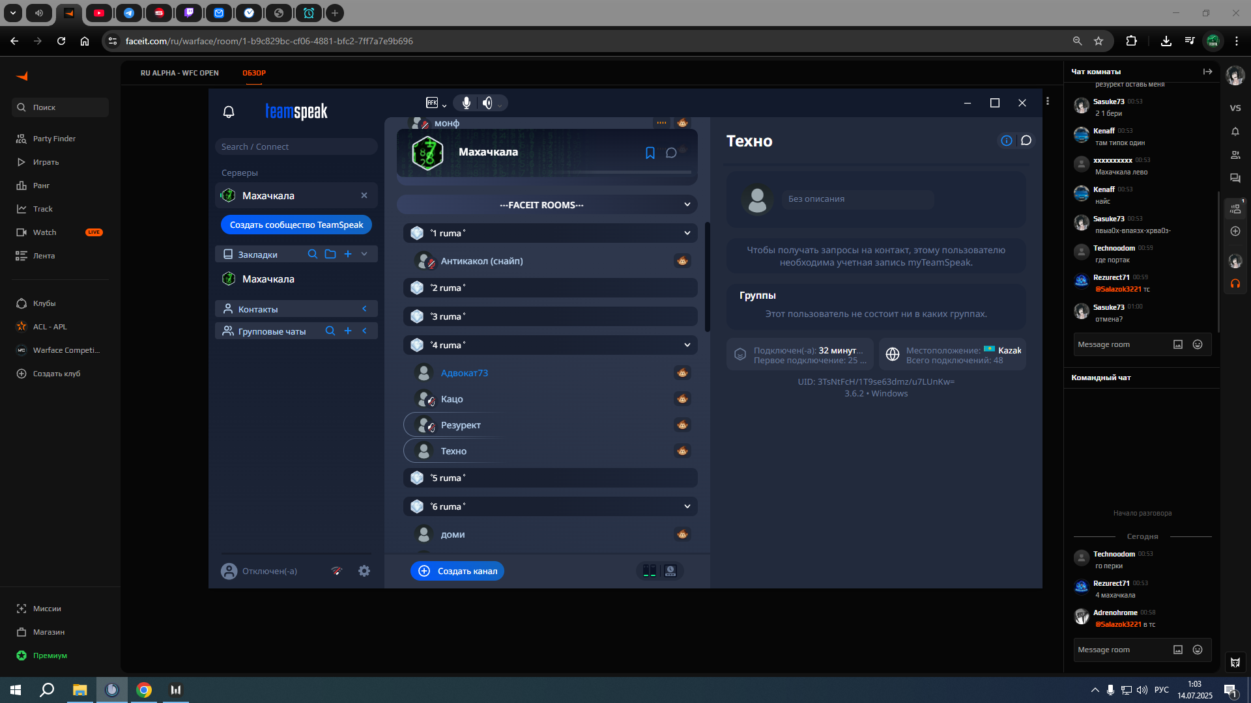Select the 2 ruma channel
This screenshot has height=703, width=1251.
point(551,288)
